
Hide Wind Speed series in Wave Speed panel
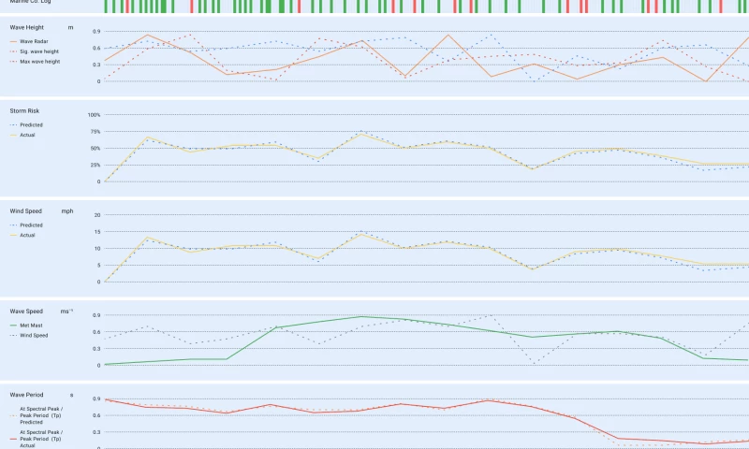pyautogui.click(x=34, y=335)
